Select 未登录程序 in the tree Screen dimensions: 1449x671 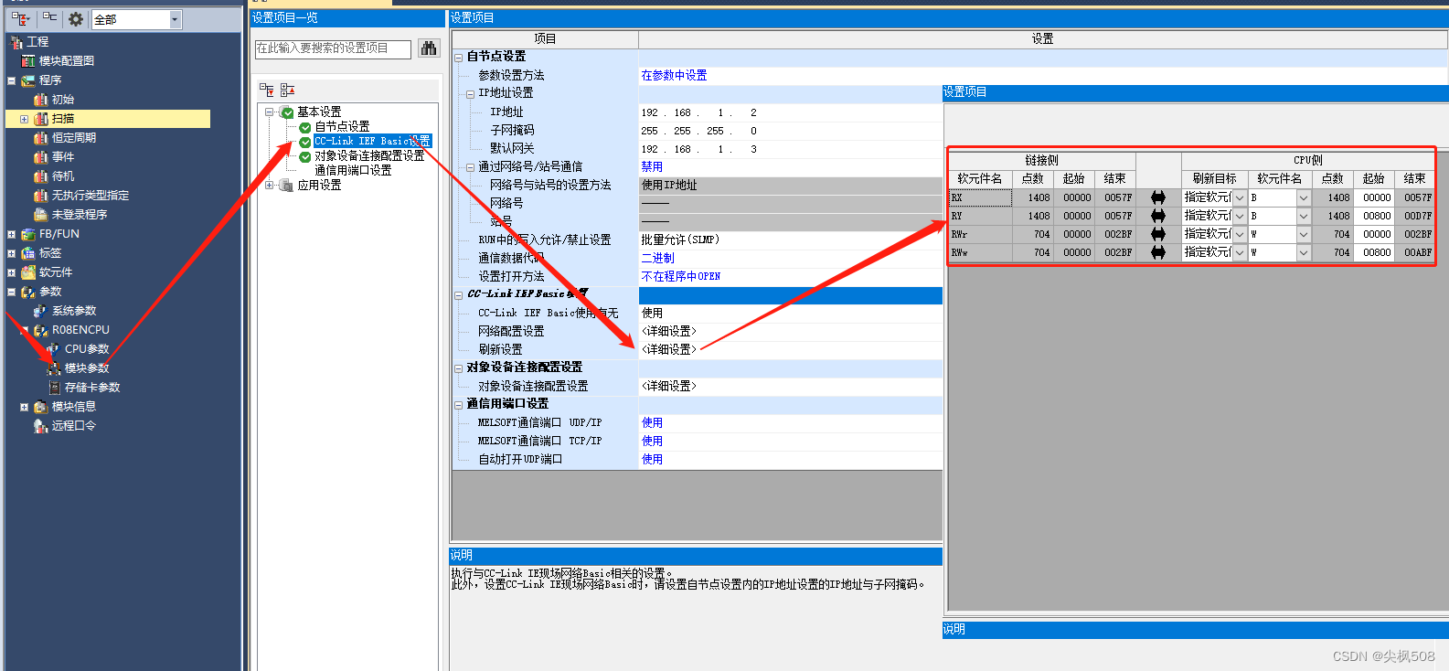click(x=80, y=215)
